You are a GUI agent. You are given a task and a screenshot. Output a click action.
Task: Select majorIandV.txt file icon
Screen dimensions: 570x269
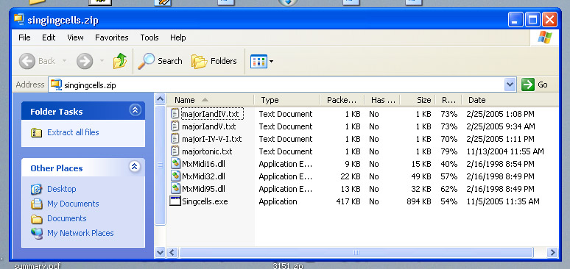[175, 126]
